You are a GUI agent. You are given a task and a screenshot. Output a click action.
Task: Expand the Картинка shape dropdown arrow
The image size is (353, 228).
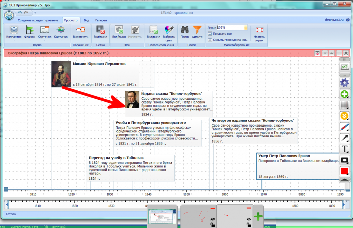click(x=61, y=40)
